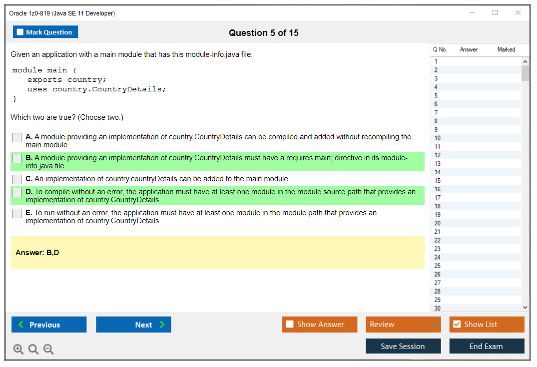
Task: Untick the Show List checkbox
Action: click(x=457, y=325)
